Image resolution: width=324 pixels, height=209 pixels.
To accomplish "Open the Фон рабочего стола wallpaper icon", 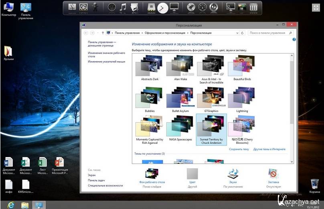I will click(x=152, y=174).
